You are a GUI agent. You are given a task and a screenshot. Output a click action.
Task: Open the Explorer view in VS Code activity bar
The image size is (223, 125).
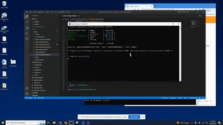(x=27, y=16)
